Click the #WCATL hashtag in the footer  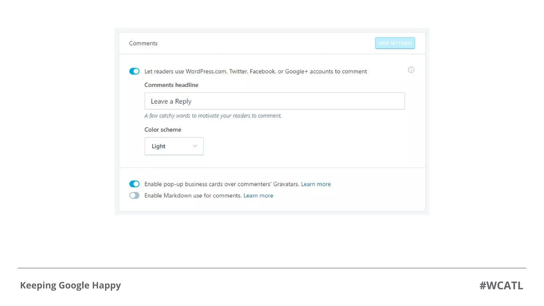click(501, 285)
